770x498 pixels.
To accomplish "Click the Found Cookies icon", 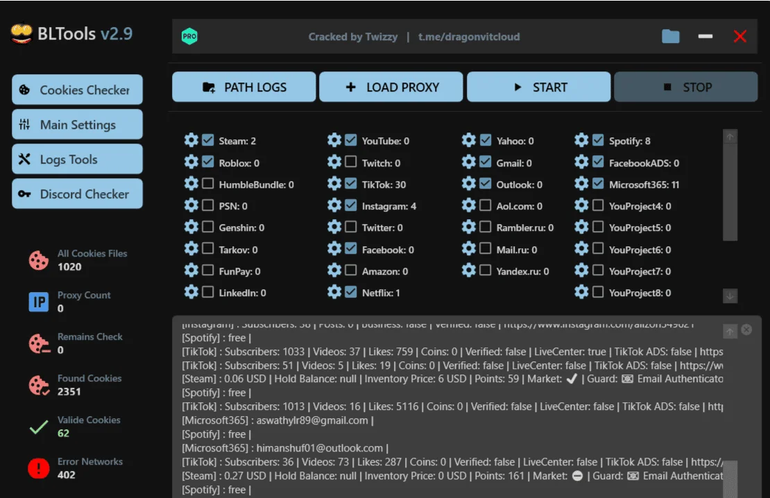I will point(39,386).
